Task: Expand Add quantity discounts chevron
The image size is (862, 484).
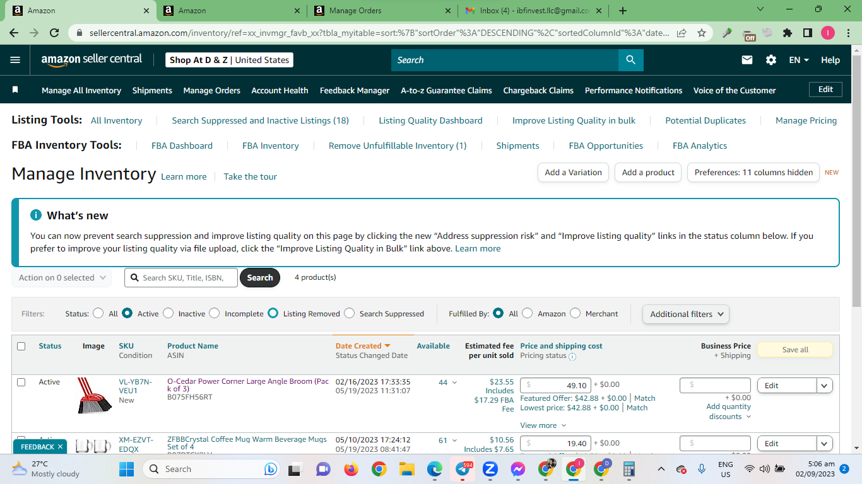Action: pyautogui.click(x=749, y=417)
